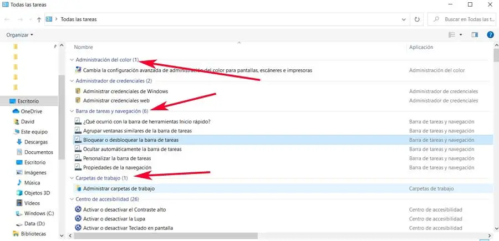Open Imágenes in the navigation pane

click(x=35, y=173)
